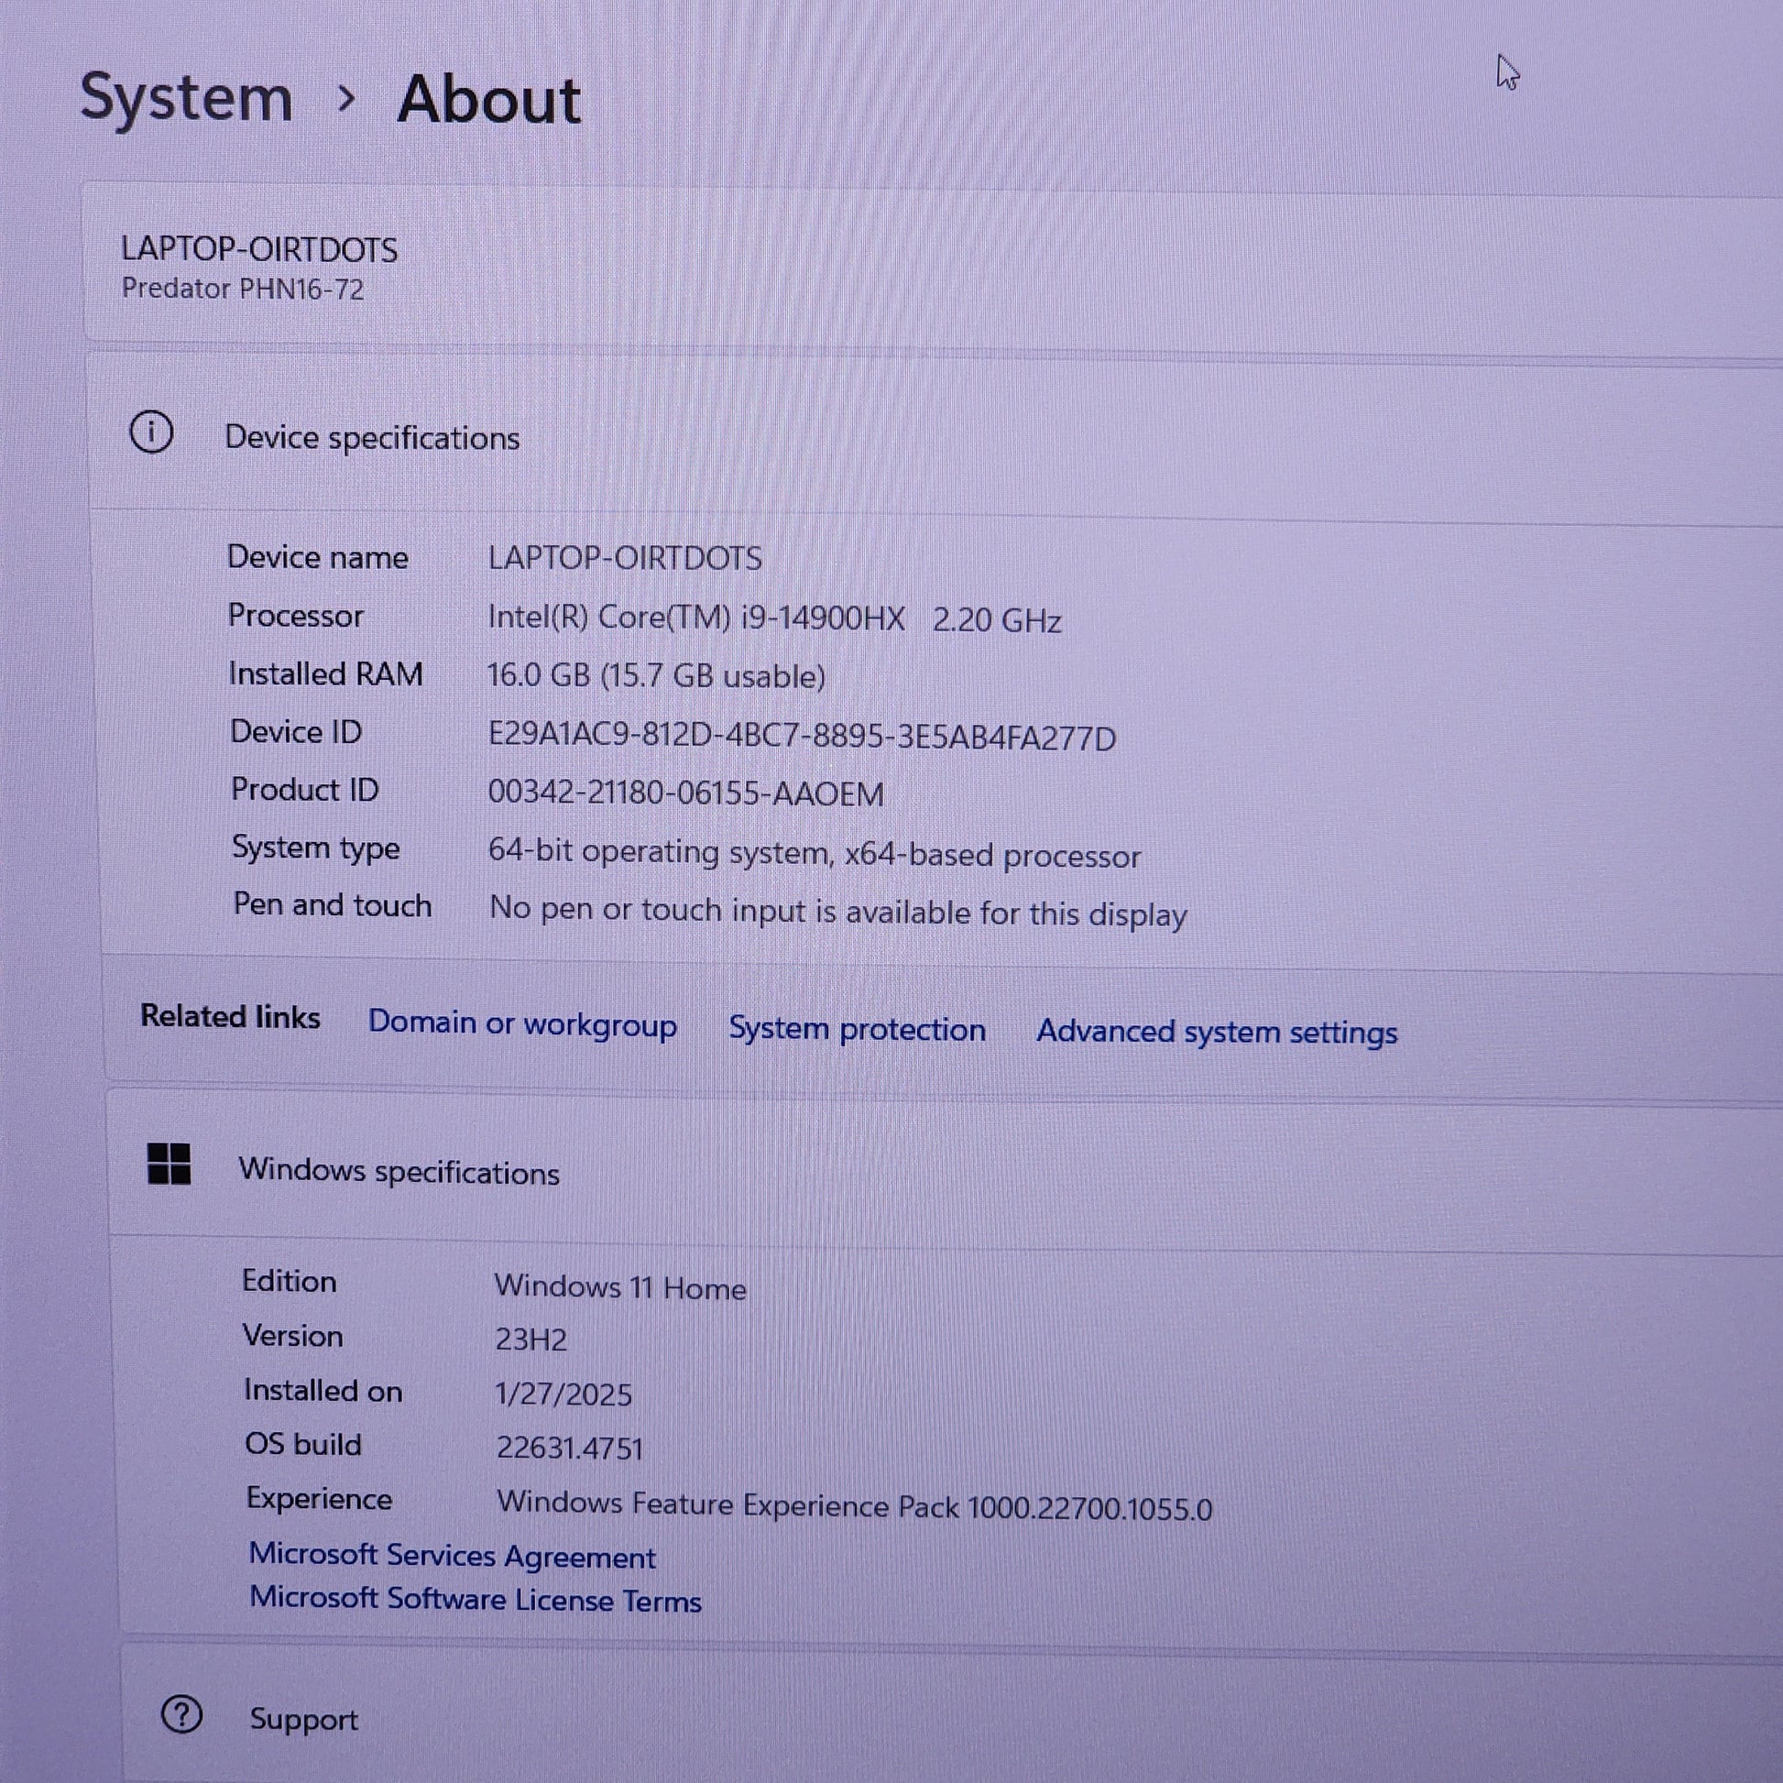The height and width of the screenshot is (1783, 1783).
Task: Click the Installed on label
Action: [323, 1391]
